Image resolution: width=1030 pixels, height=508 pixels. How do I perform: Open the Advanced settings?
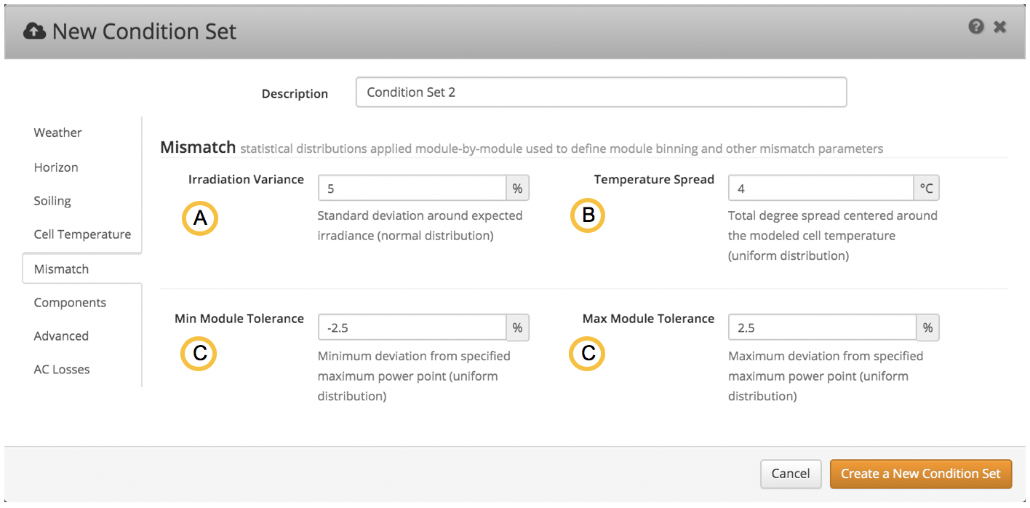click(x=61, y=336)
